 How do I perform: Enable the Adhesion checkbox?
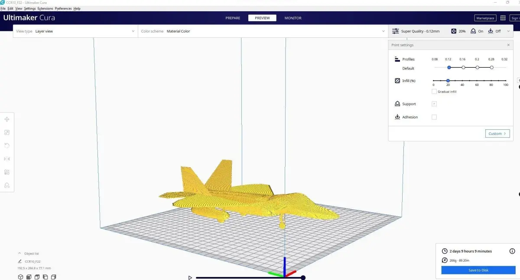point(434,117)
